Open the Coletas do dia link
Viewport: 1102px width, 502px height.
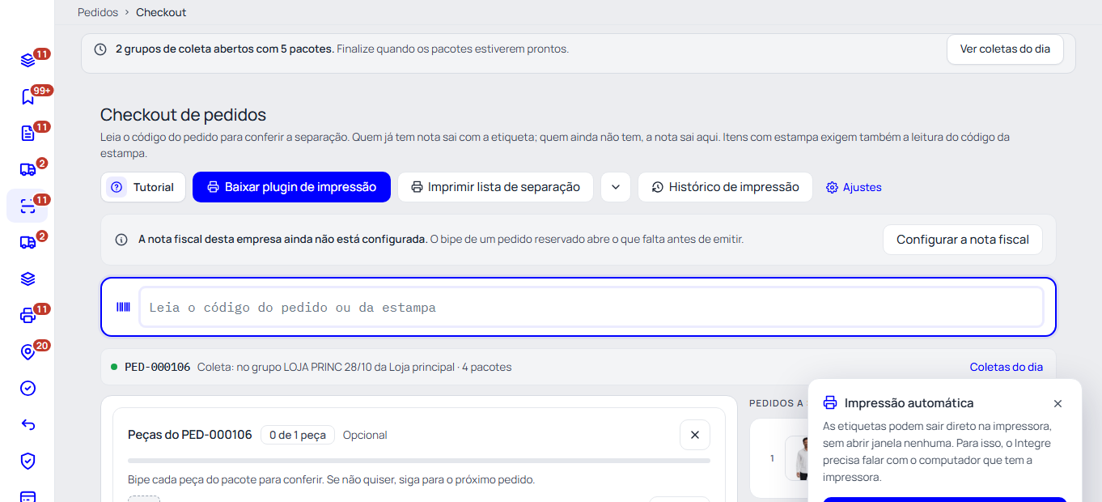1007,367
